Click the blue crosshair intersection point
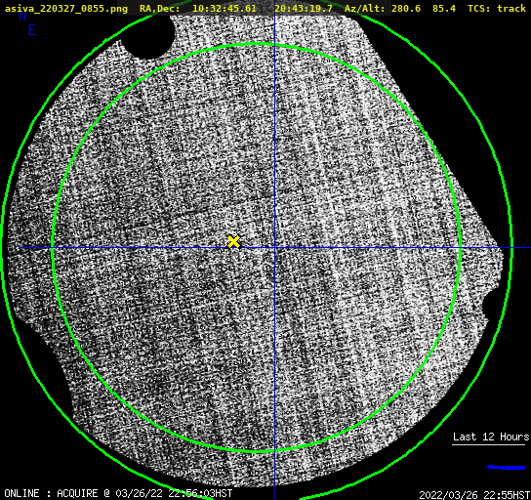The height and width of the screenshot is (500, 531). click(x=274, y=248)
